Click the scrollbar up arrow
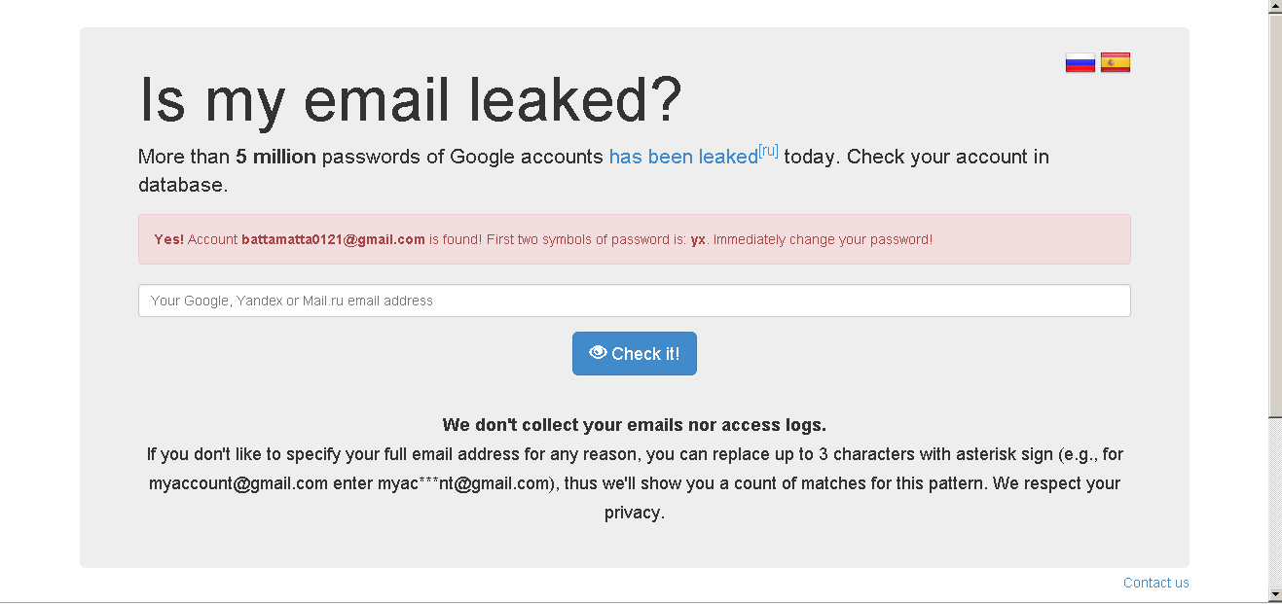 click(1275, 8)
